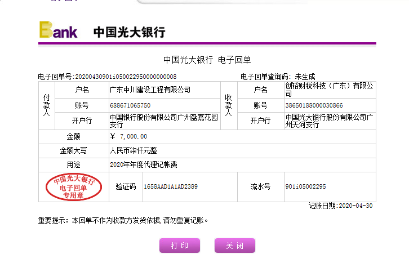Click the purpose text 2020年年度代理记帐费
The width and height of the screenshot is (409, 263).
(x=144, y=164)
